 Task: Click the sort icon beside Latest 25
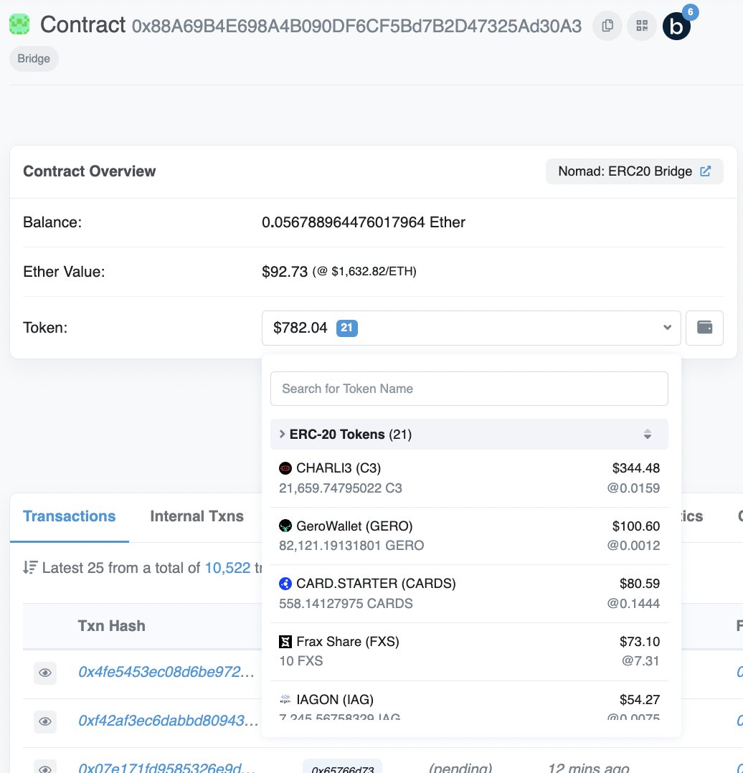coord(30,567)
